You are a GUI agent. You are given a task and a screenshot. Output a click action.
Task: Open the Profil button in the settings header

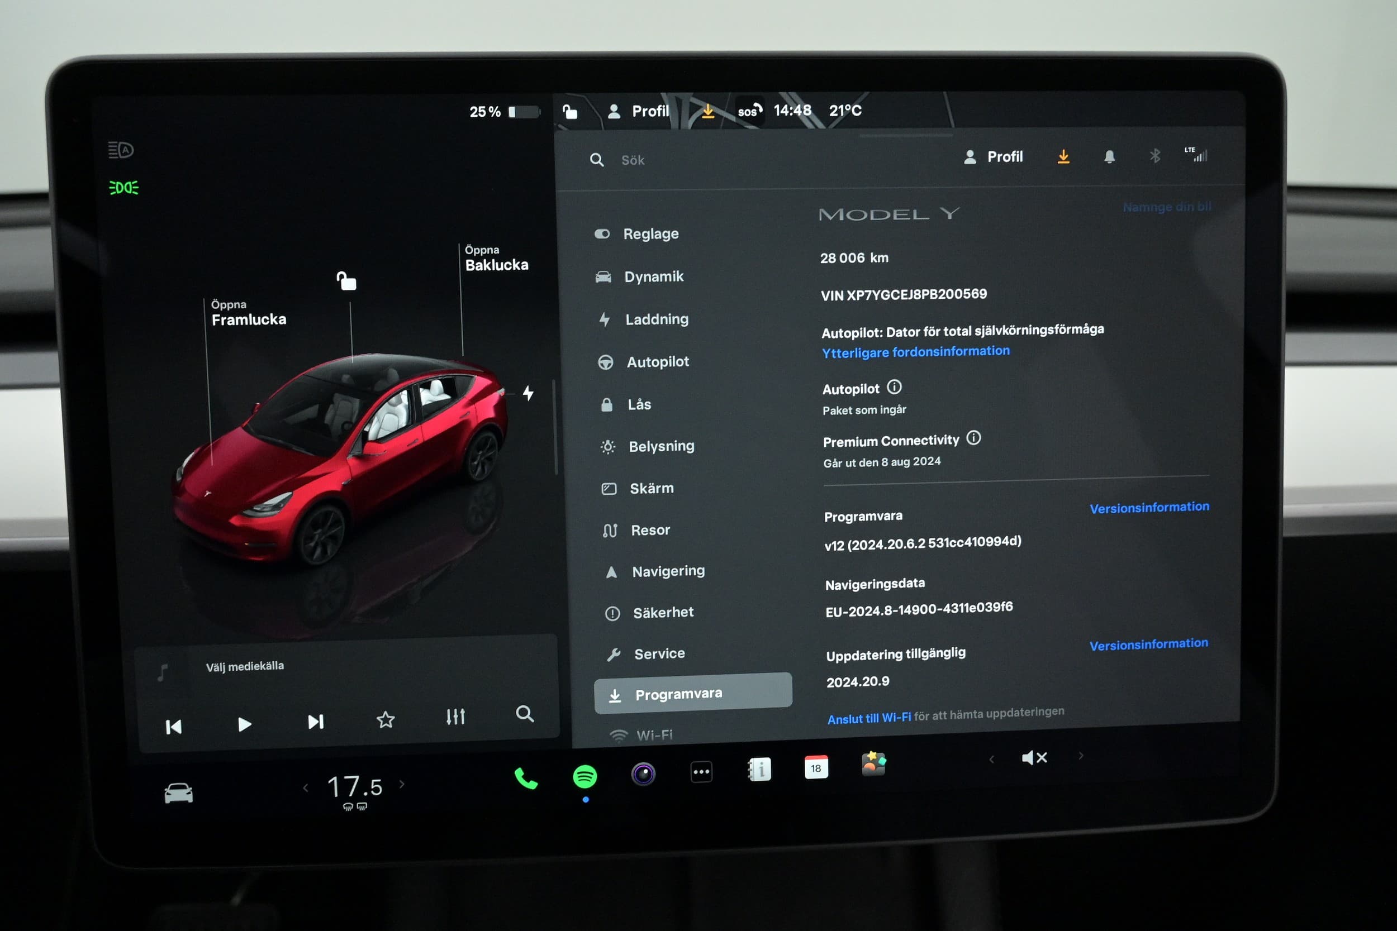992,157
